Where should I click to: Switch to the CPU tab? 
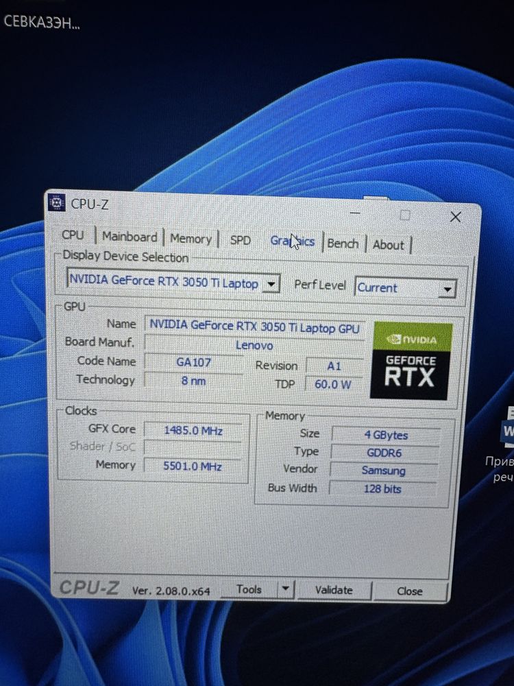(x=73, y=235)
